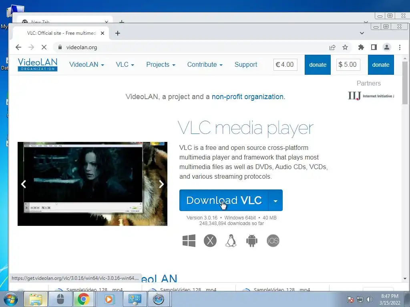The height and width of the screenshot is (307, 410).
Task: Click the scrollbar down arrow
Action: point(405,279)
